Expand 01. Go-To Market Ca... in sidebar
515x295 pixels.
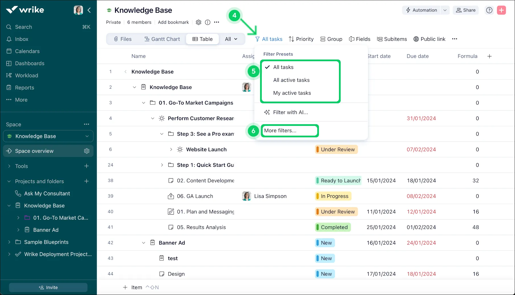coord(18,218)
